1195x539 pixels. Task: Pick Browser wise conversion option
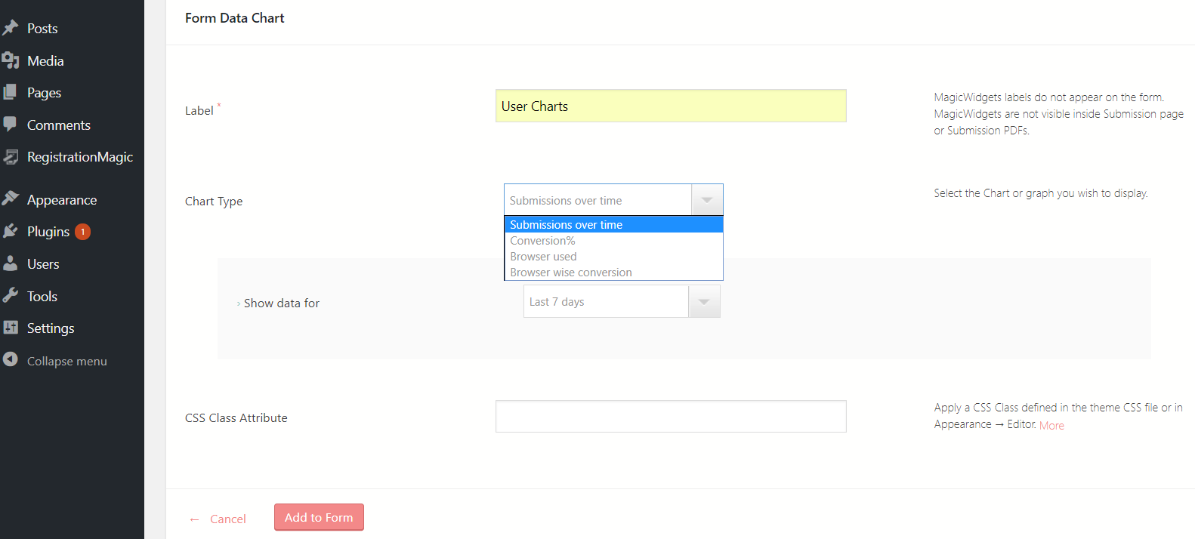571,273
